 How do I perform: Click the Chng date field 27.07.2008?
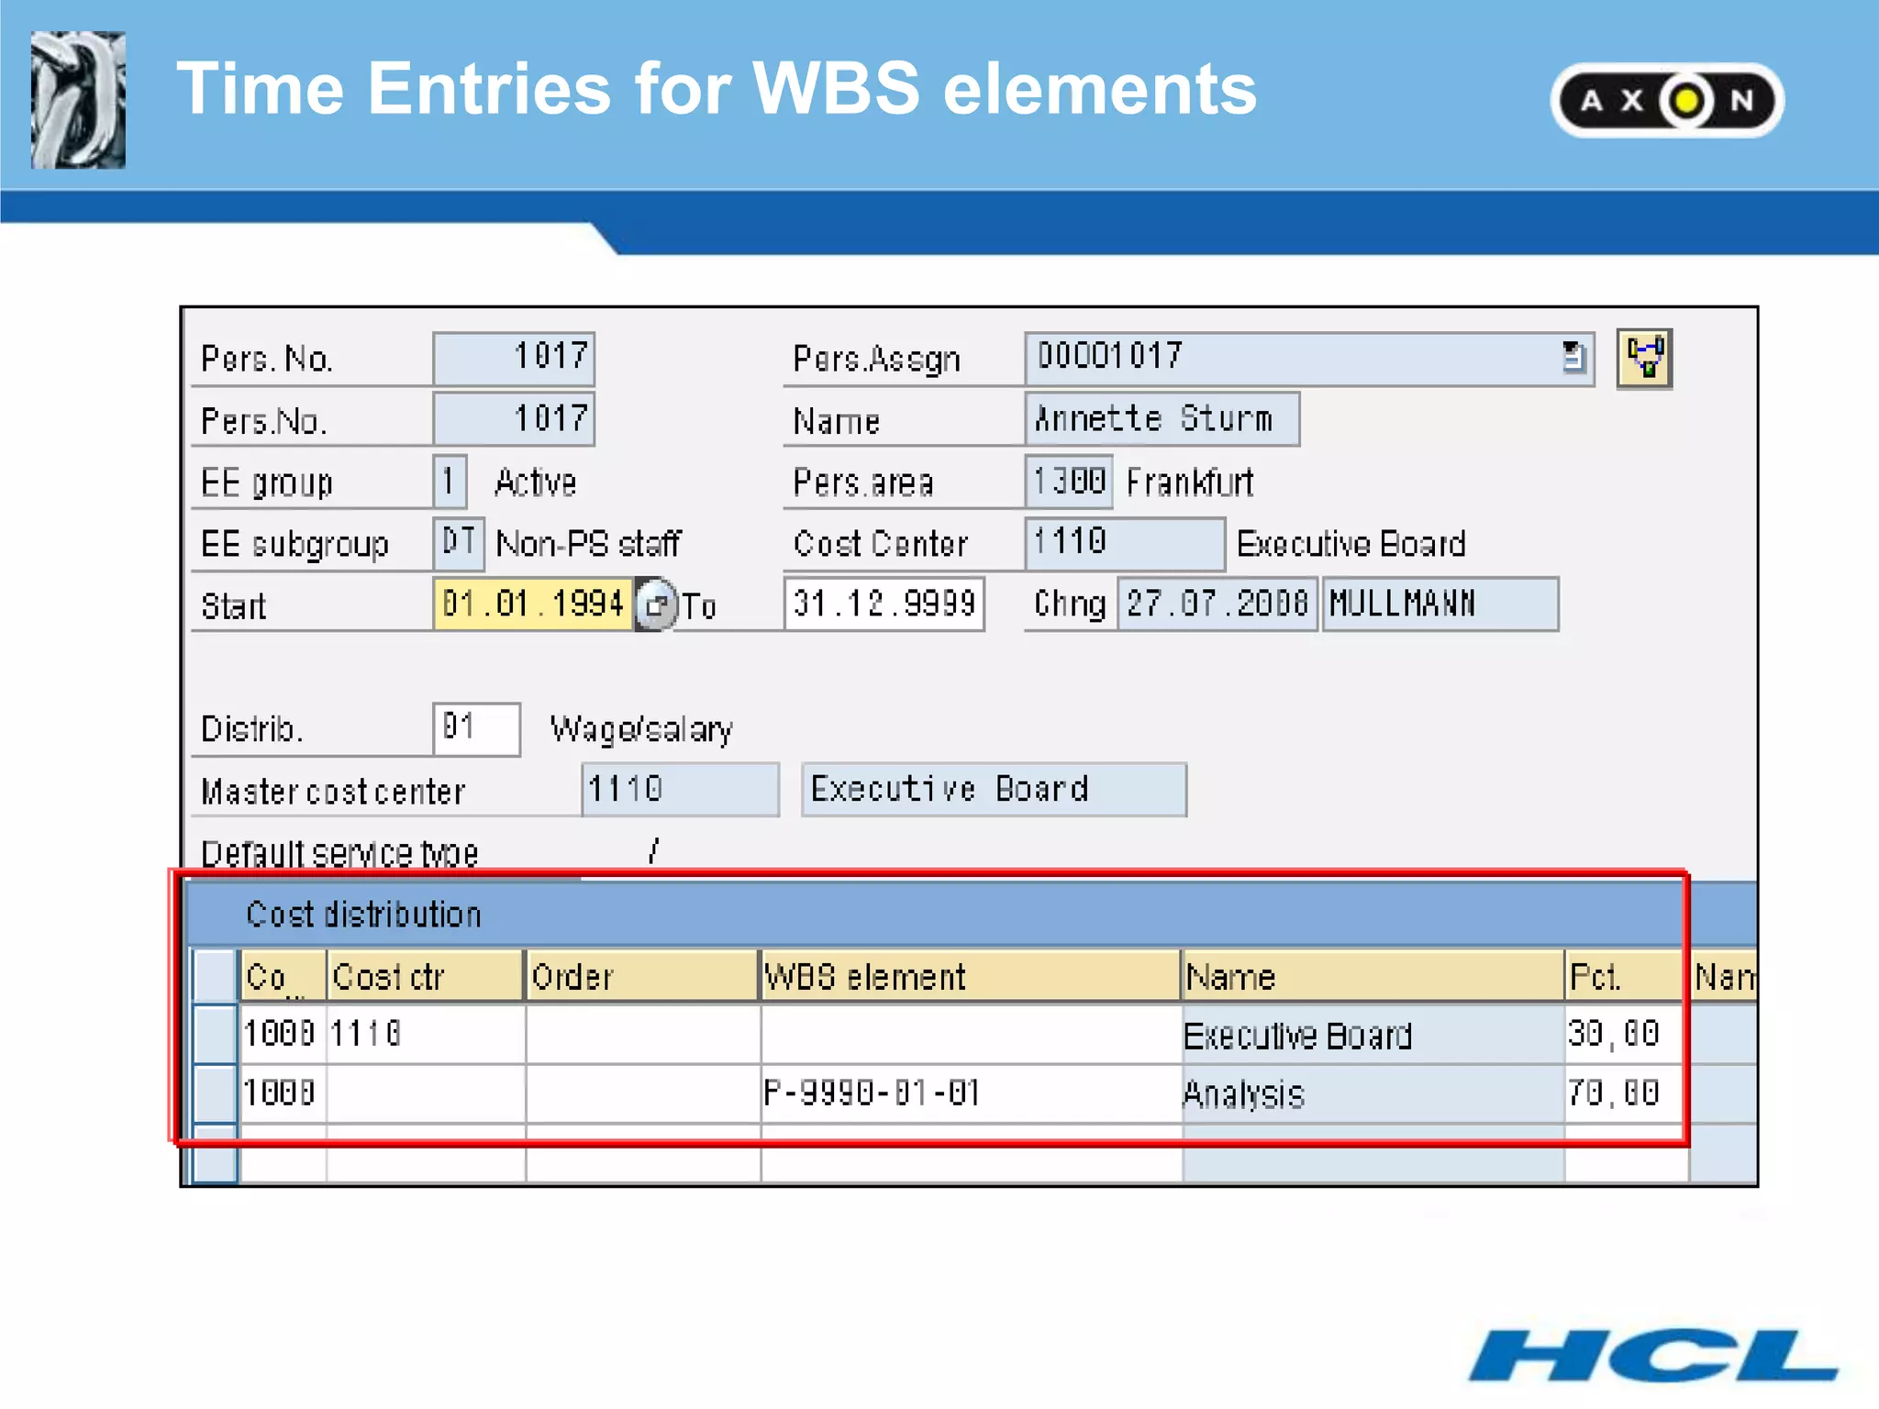click(x=1217, y=605)
